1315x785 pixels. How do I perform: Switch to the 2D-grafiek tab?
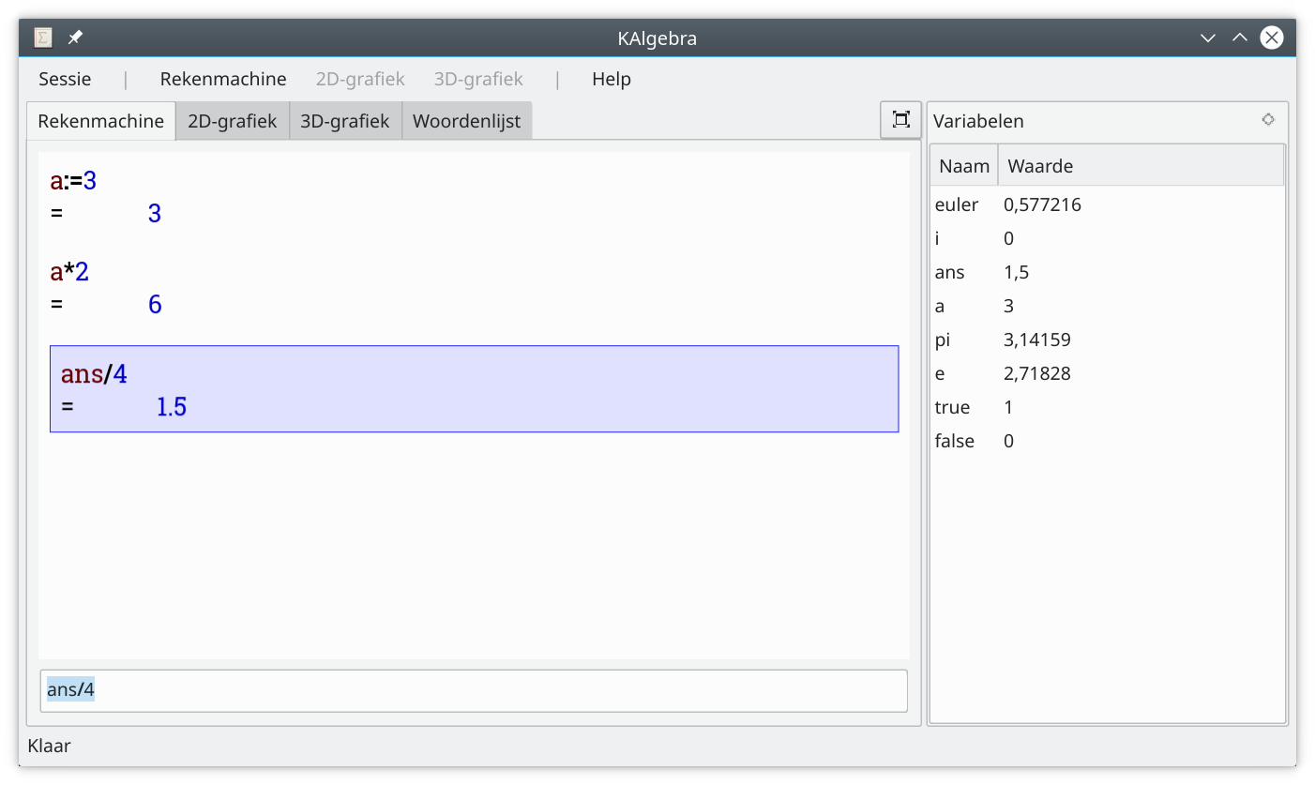(233, 121)
